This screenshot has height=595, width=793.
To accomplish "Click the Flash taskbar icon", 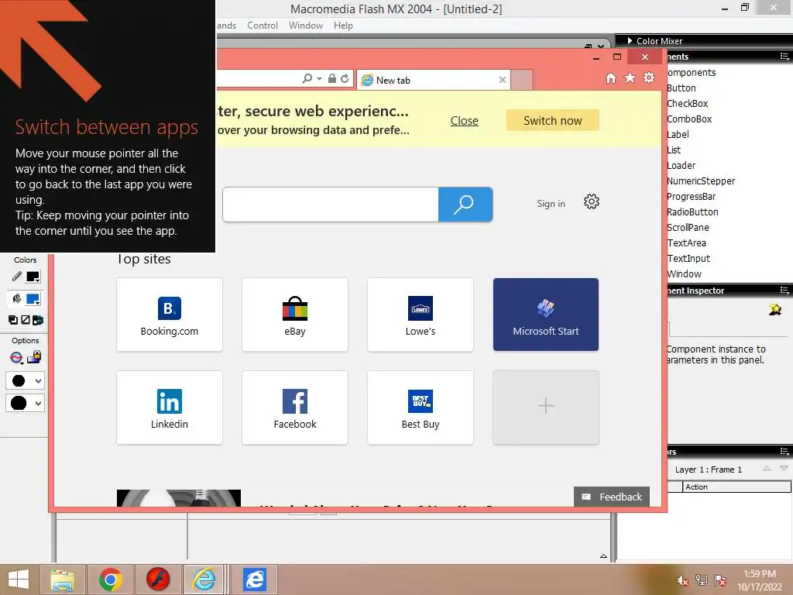I will pyautogui.click(x=158, y=580).
